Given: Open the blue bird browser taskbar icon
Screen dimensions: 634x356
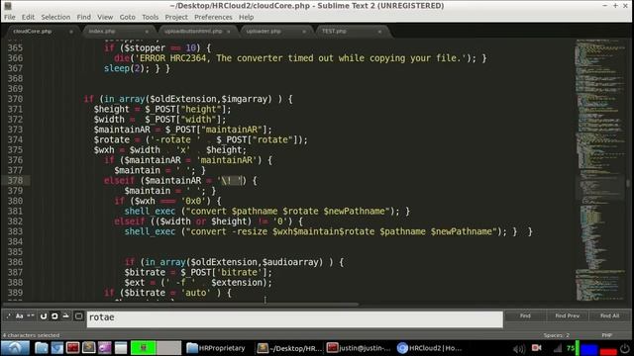Looking at the screenshot, I should coord(57,348).
